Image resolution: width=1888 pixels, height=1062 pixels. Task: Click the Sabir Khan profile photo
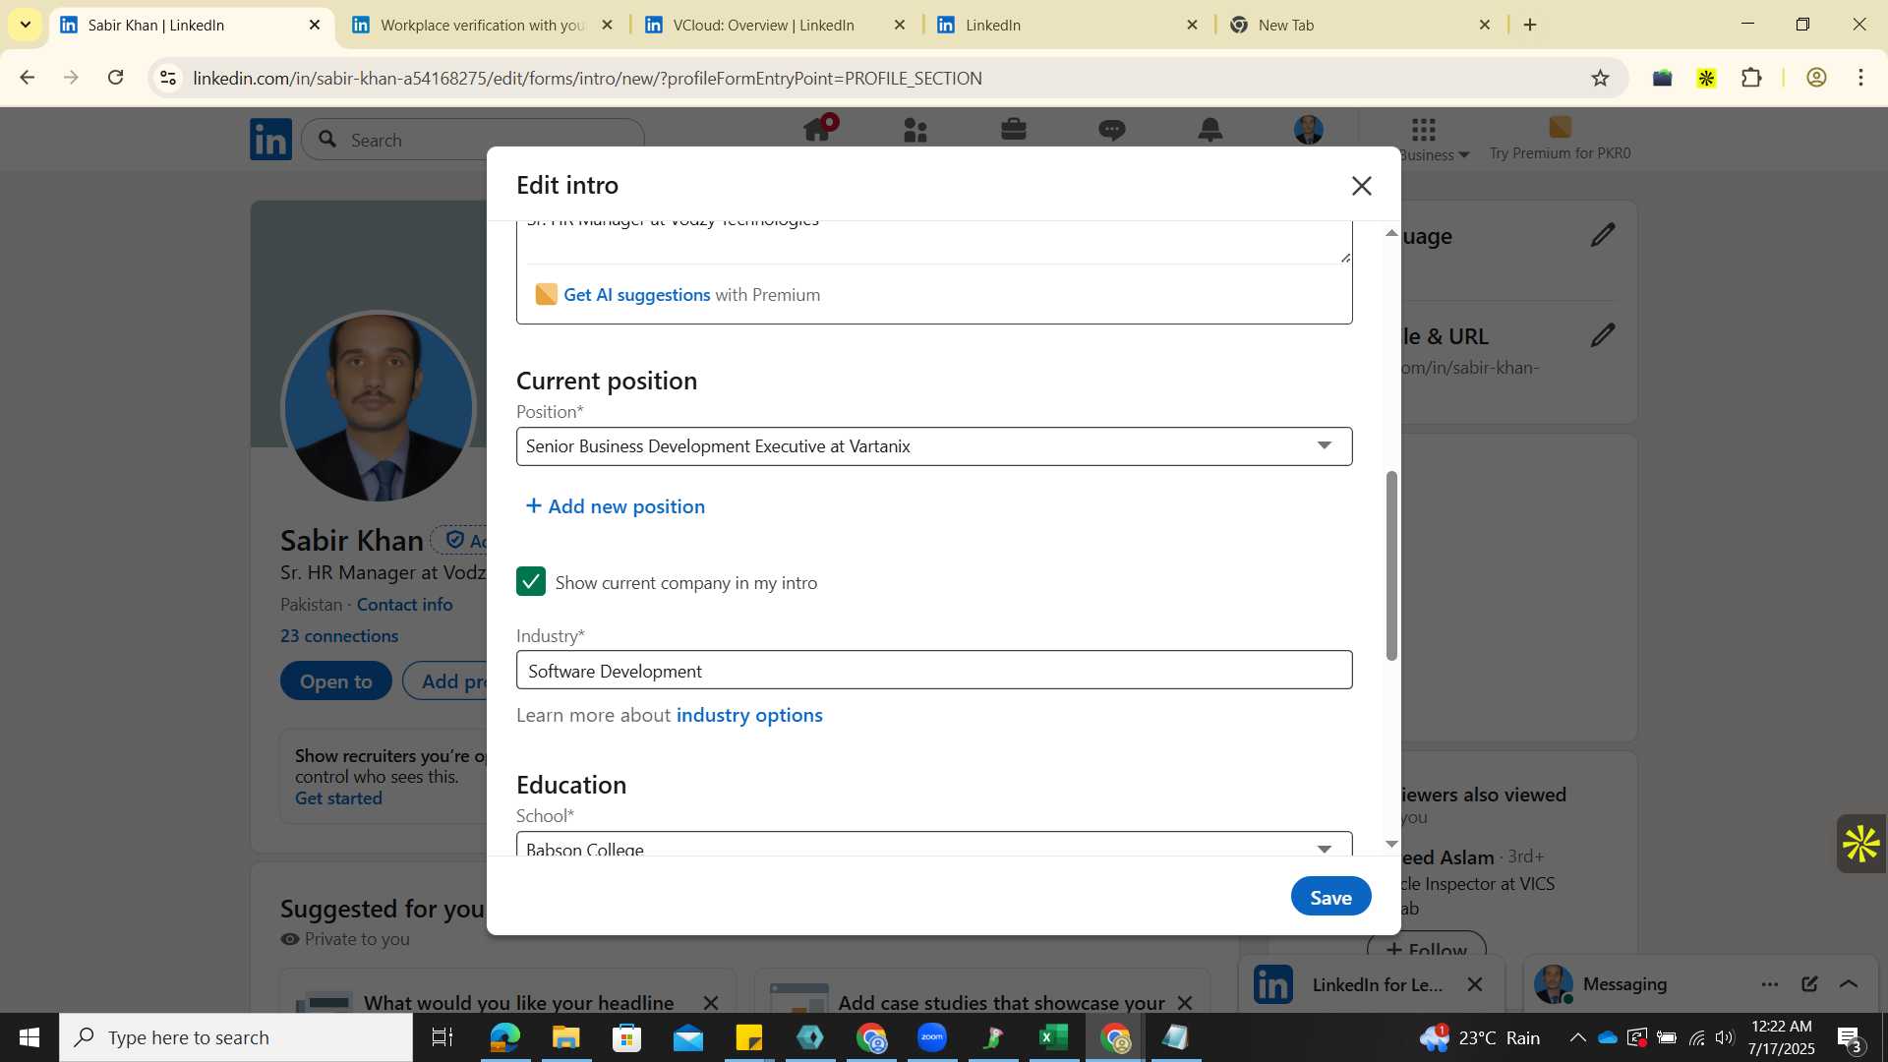(x=379, y=408)
